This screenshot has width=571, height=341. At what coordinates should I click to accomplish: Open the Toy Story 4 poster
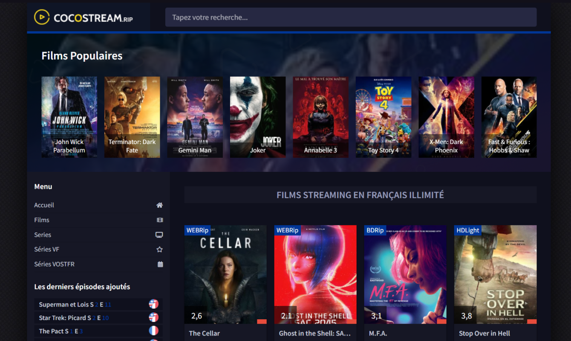pos(384,117)
